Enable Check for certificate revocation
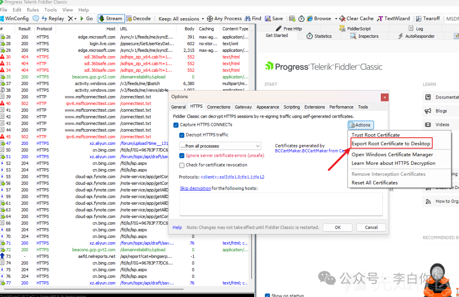This screenshot has height=297, width=459. (182, 165)
